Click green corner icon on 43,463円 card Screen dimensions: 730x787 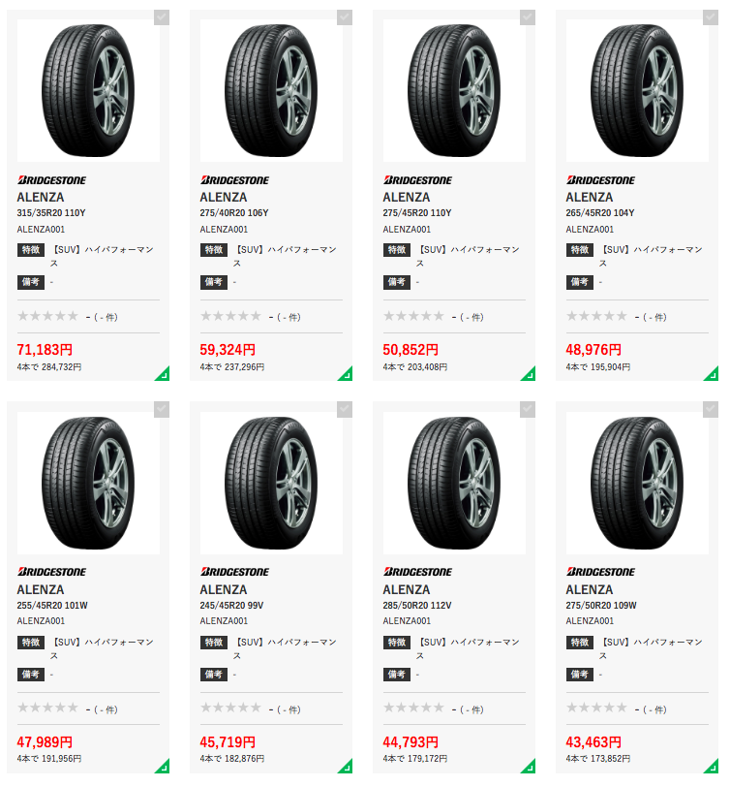click(713, 767)
